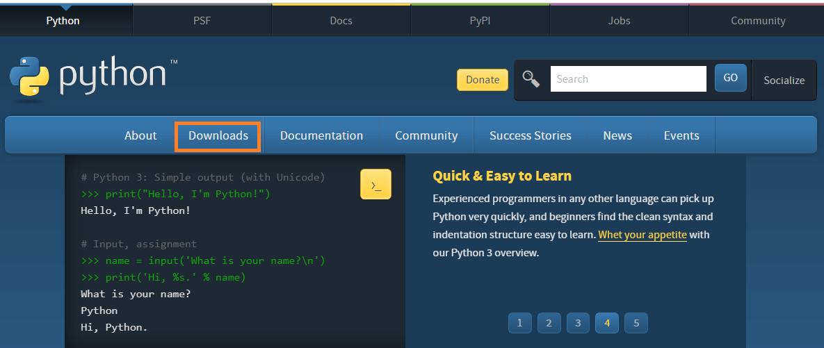This screenshot has width=824, height=348.
Task: Go to slide 5
Action: click(636, 323)
